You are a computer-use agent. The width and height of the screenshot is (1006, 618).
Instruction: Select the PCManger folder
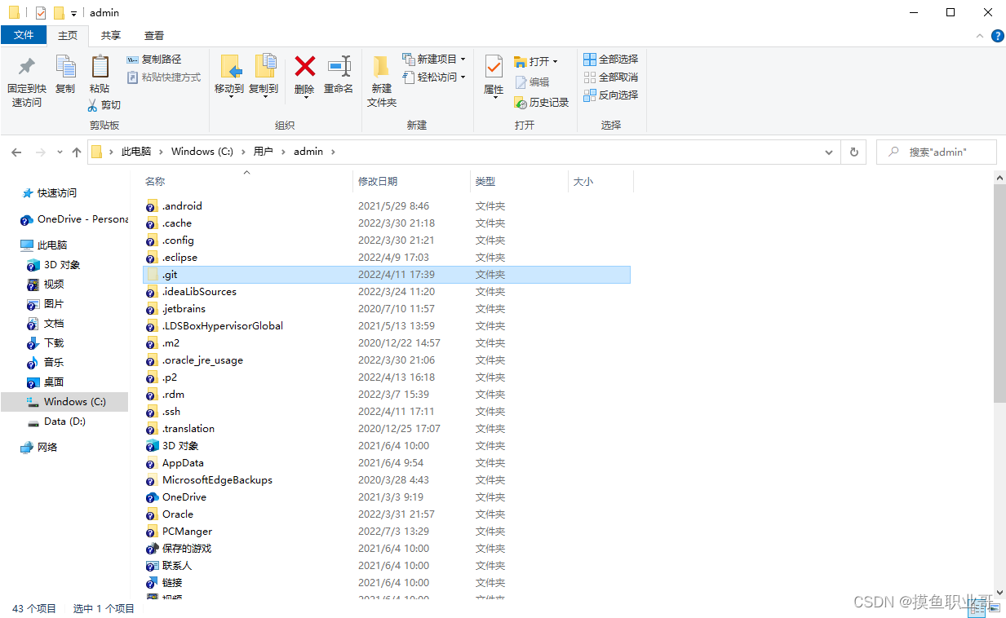187,532
